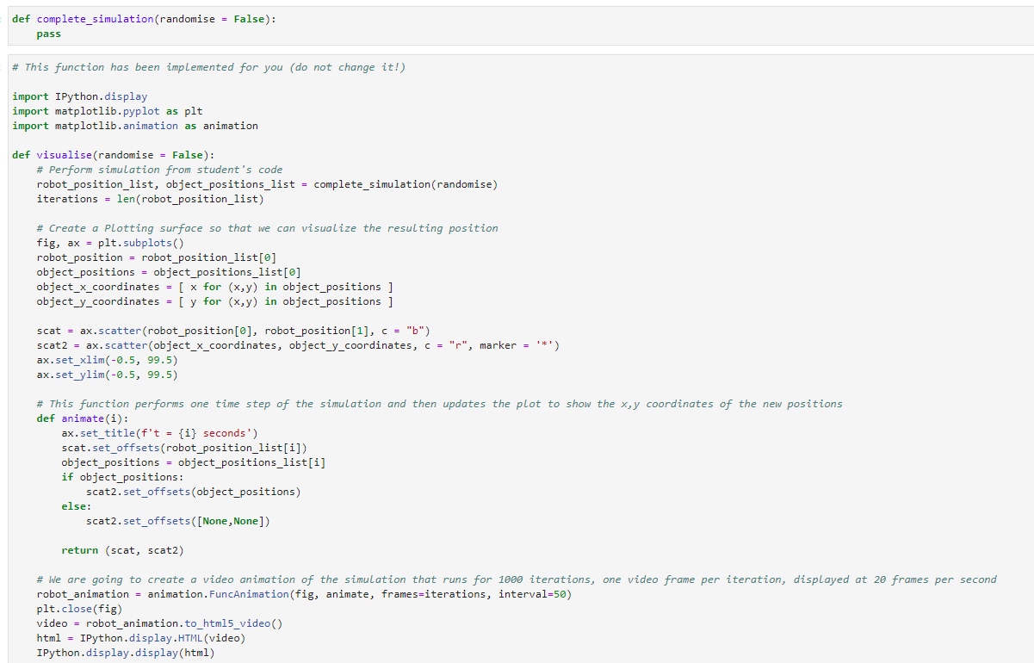This screenshot has width=1034, height=663.
Task: Click the 'robot_position = robot_position_list[0]' line
Action: coord(157,257)
